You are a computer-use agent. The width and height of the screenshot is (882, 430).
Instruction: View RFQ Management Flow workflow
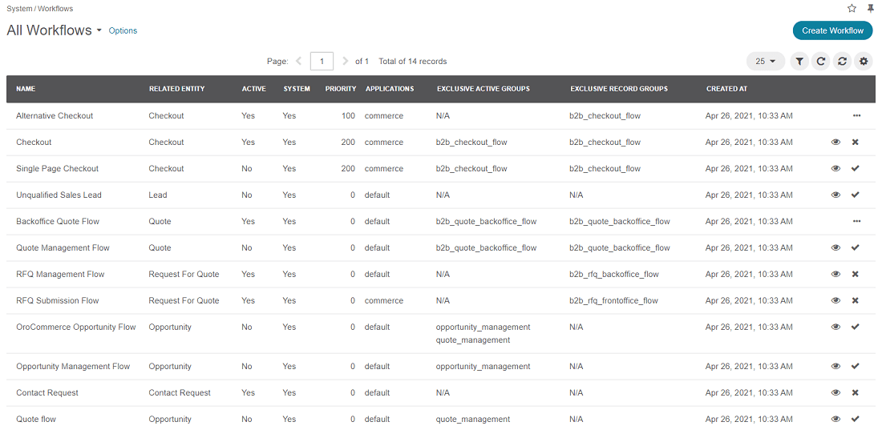click(835, 275)
